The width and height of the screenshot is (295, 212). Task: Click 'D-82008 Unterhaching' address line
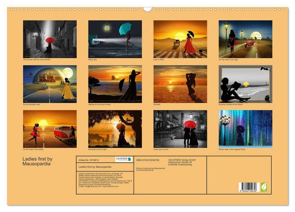click(x=180, y=164)
